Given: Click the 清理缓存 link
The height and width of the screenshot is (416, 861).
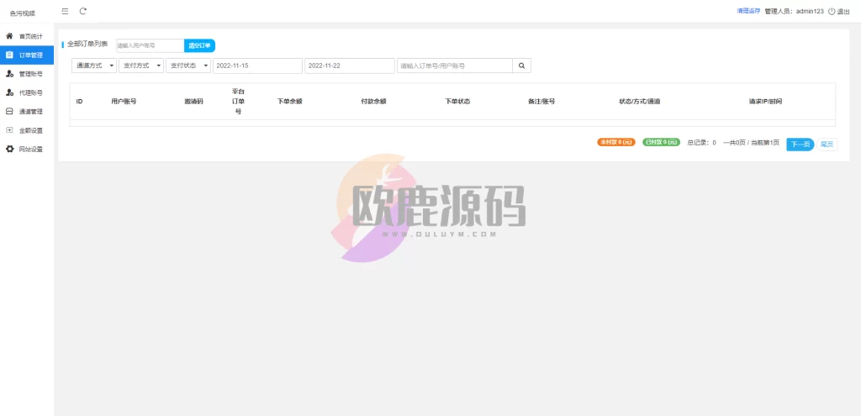Looking at the screenshot, I should tap(748, 11).
